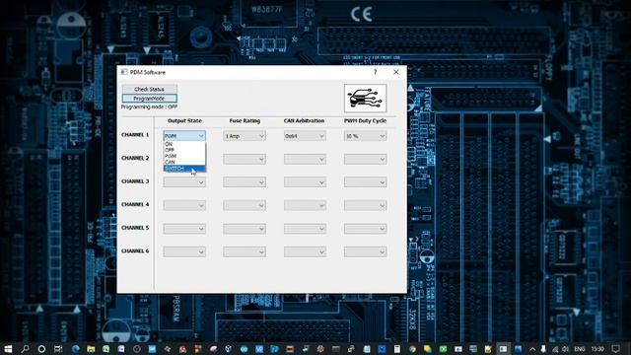Open Channel 1 PWM Duty Cycle dropdown
This screenshot has width=631, height=355.
tap(365, 136)
